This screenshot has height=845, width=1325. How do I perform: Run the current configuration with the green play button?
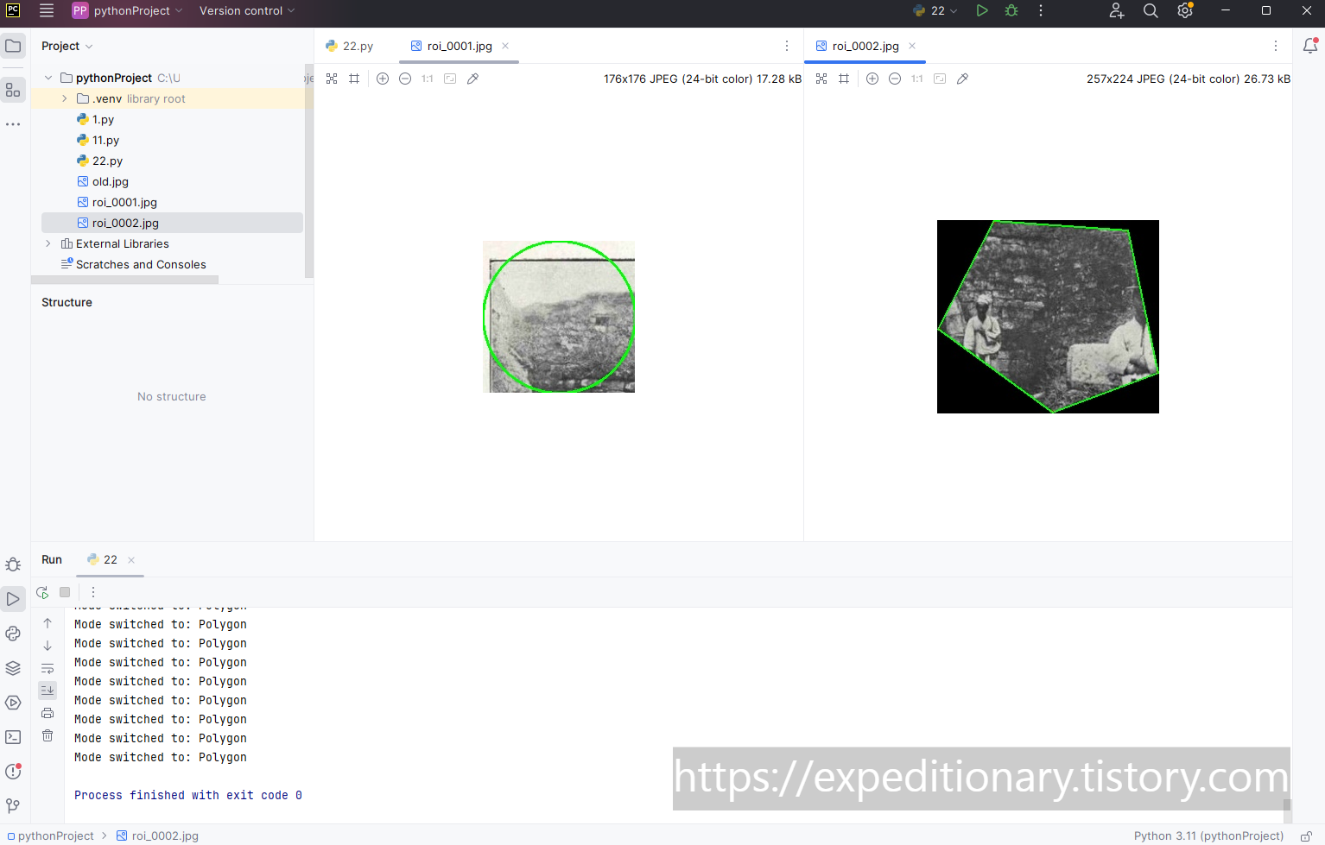tap(982, 10)
